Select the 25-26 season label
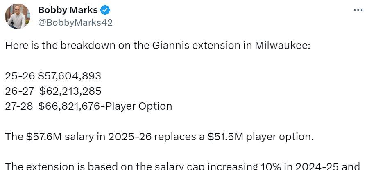The image size is (367, 170). [x=20, y=76]
